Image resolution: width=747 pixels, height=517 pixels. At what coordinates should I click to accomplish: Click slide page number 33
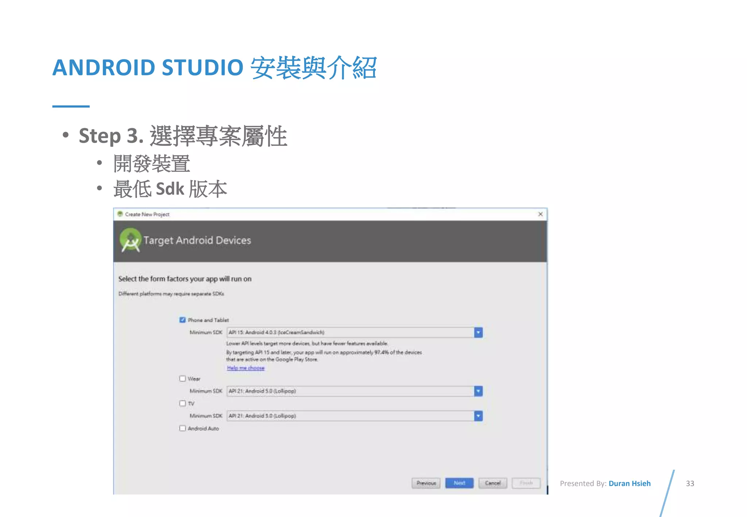coord(690,483)
